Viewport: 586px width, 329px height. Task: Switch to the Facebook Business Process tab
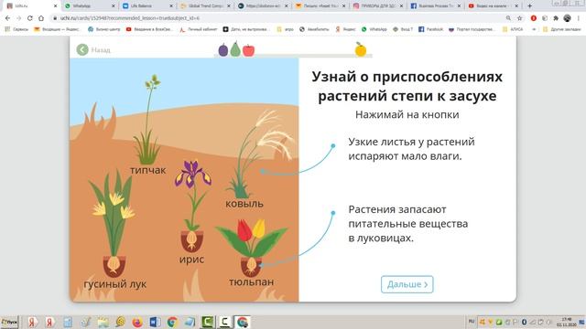tap(436, 6)
